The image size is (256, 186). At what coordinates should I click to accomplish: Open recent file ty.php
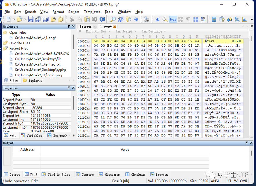click(x=40, y=70)
